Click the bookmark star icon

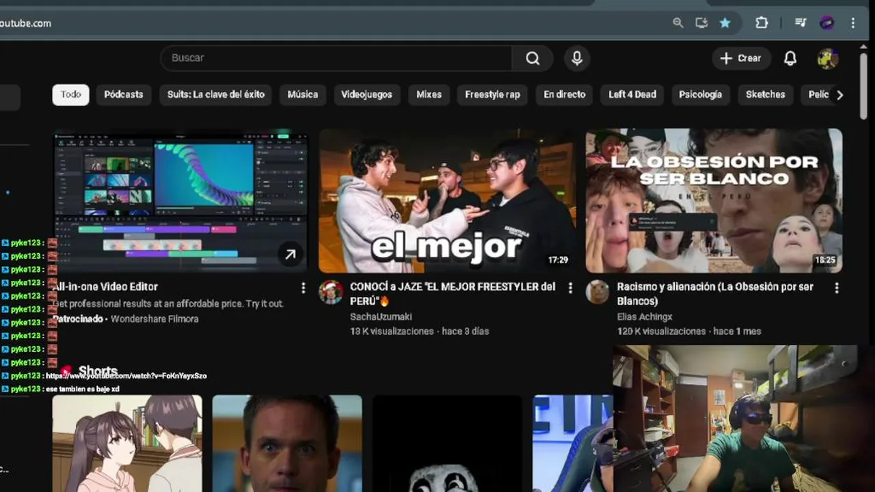click(x=725, y=23)
